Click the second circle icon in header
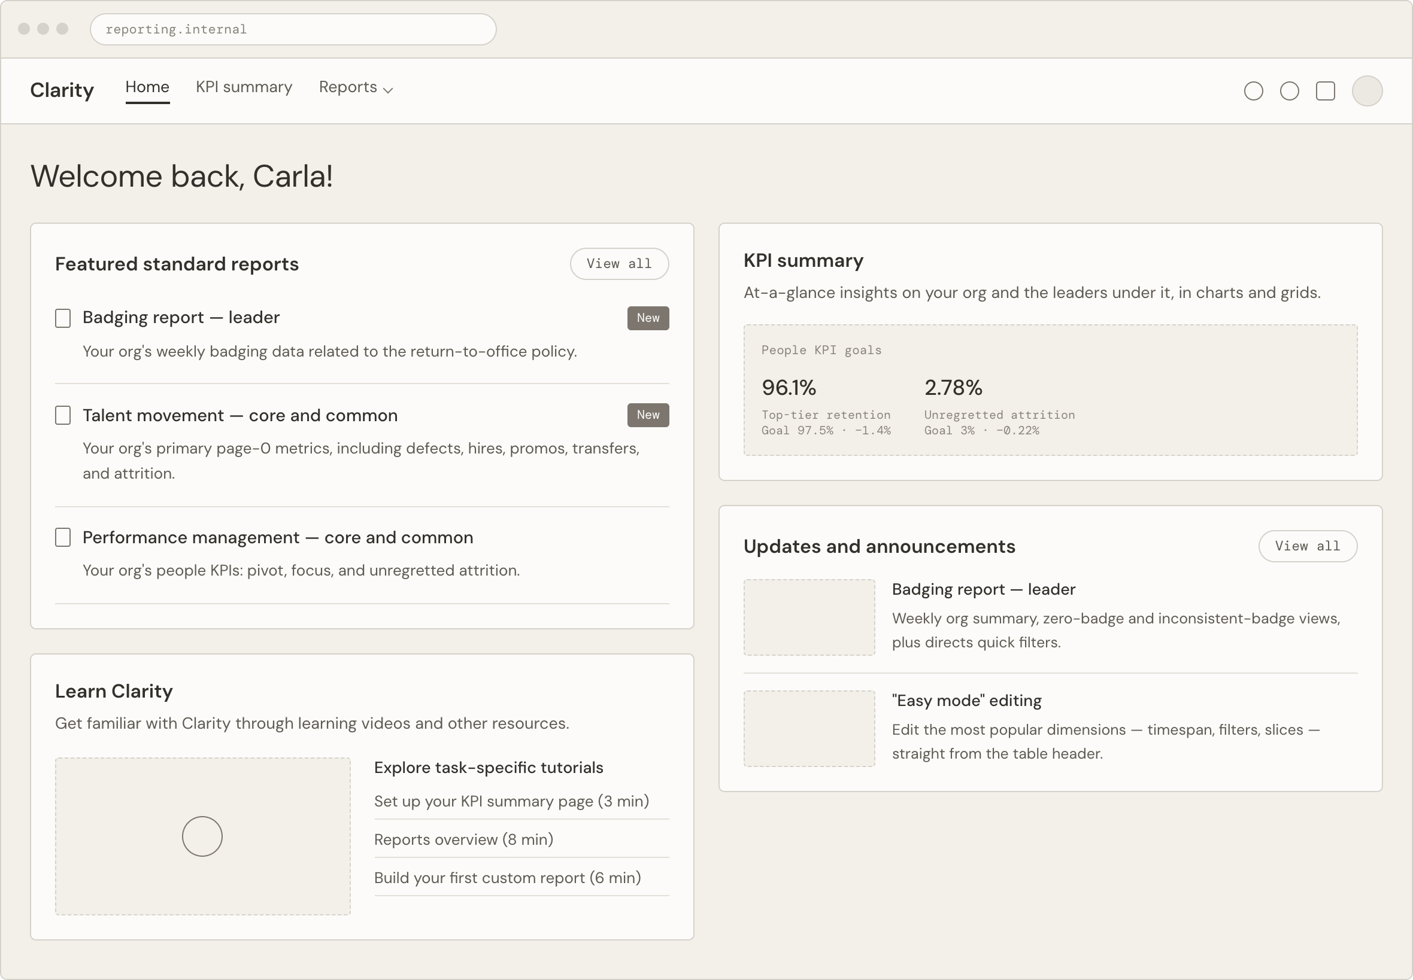Image resolution: width=1413 pixels, height=980 pixels. [1289, 91]
